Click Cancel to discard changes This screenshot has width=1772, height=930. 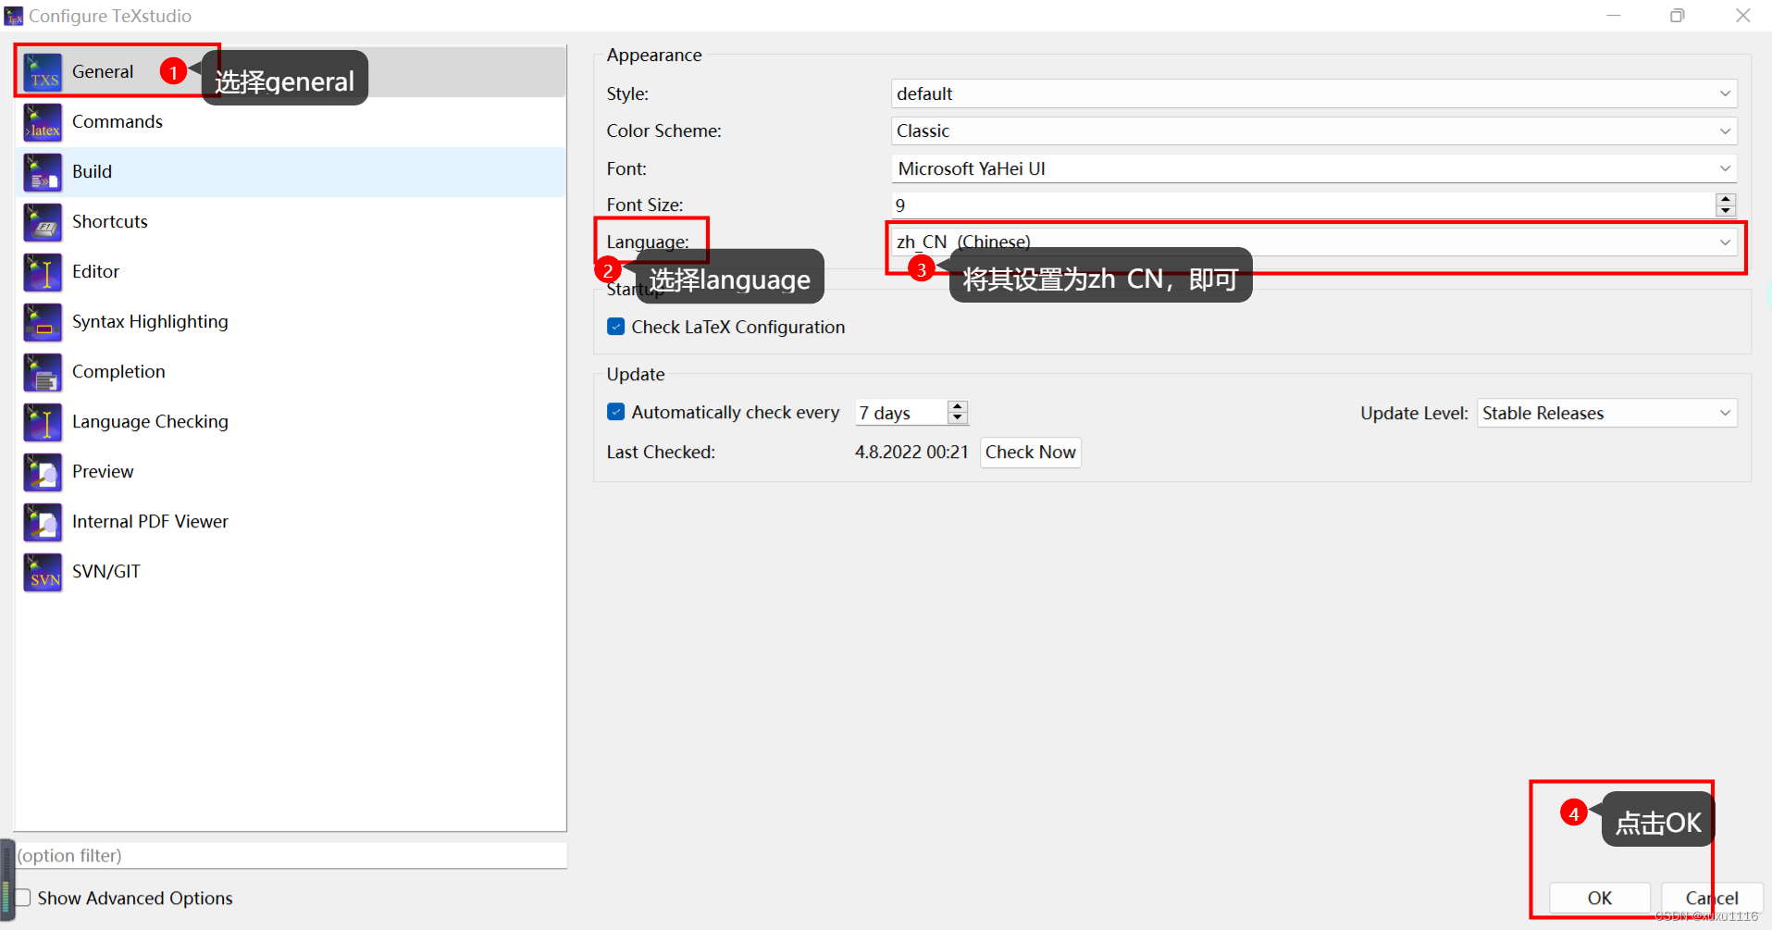pyautogui.click(x=1712, y=898)
